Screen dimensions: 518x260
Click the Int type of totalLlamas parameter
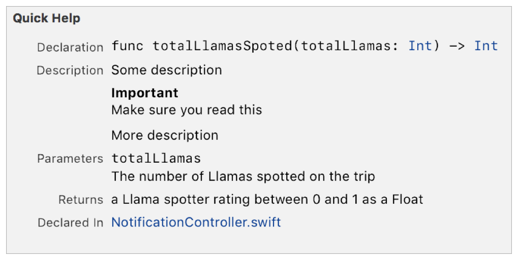[x=419, y=46]
